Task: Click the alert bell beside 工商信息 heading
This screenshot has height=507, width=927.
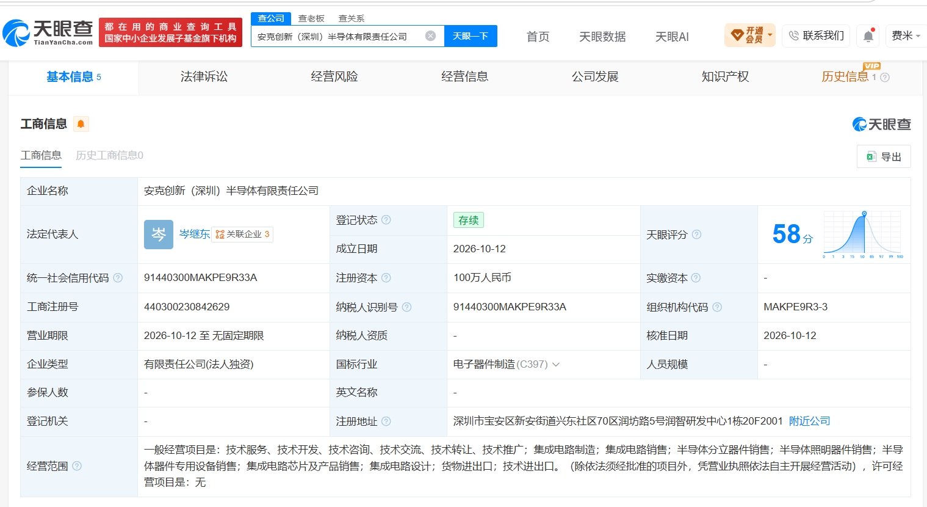Action: click(x=81, y=124)
